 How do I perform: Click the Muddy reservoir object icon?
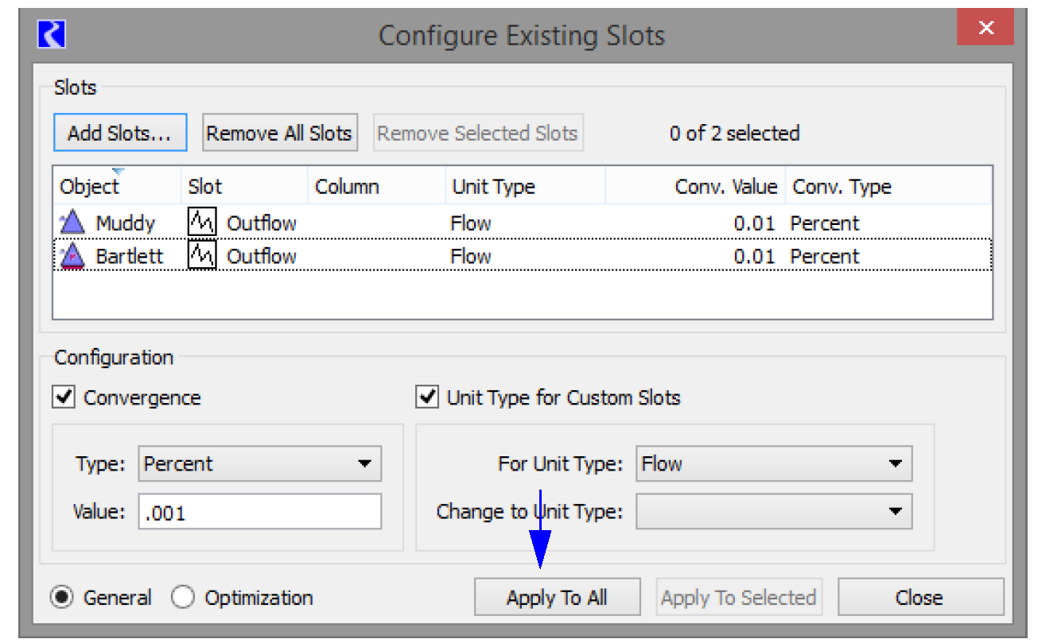click(x=72, y=223)
